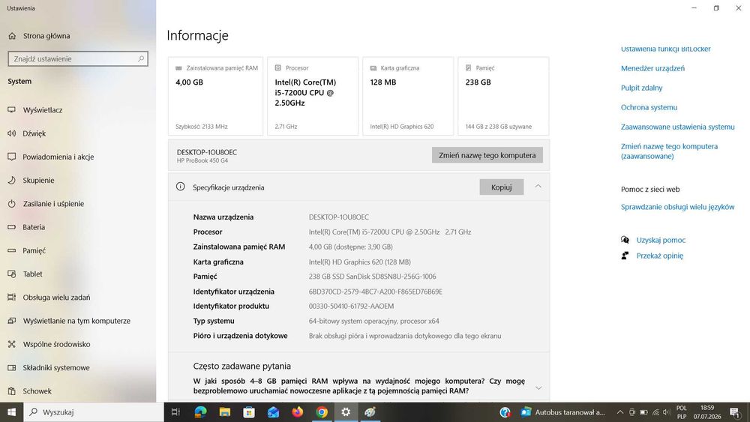Viewport: 750px width, 422px height.
Task: Click the Wyszukaj taskbar search box
Action: point(94,412)
